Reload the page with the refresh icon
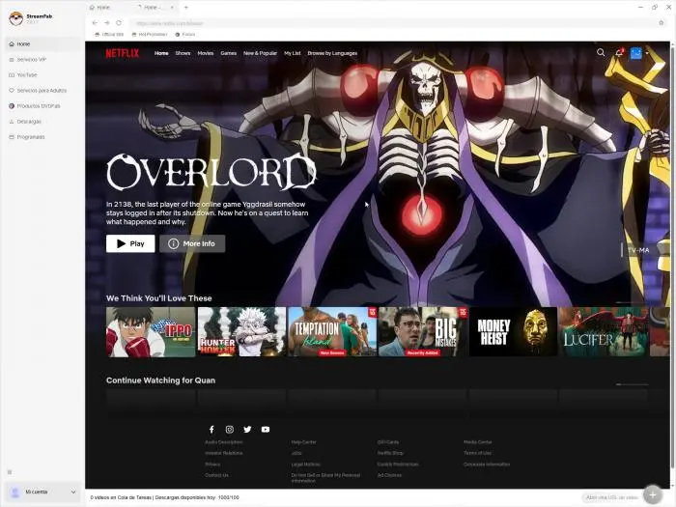Viewport: 676px width, 507px height. pyautogui.click(x=119, y=23)
